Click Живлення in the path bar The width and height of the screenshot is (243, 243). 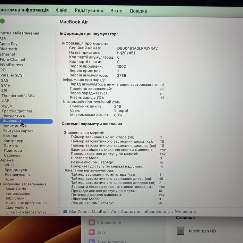point(185,212)
